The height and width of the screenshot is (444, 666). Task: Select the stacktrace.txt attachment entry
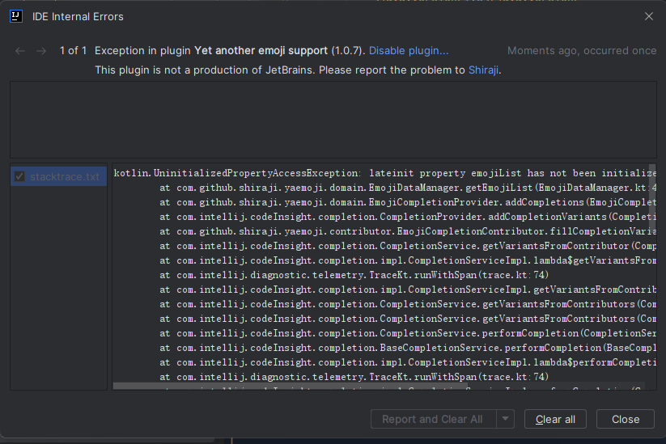pyautogui.click(x=65, y=176)
